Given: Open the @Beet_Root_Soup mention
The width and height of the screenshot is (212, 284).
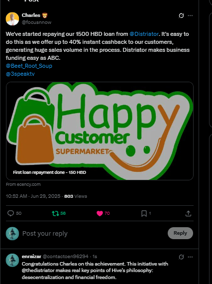Looking at the screenshot, I should [x=29, y=66].
